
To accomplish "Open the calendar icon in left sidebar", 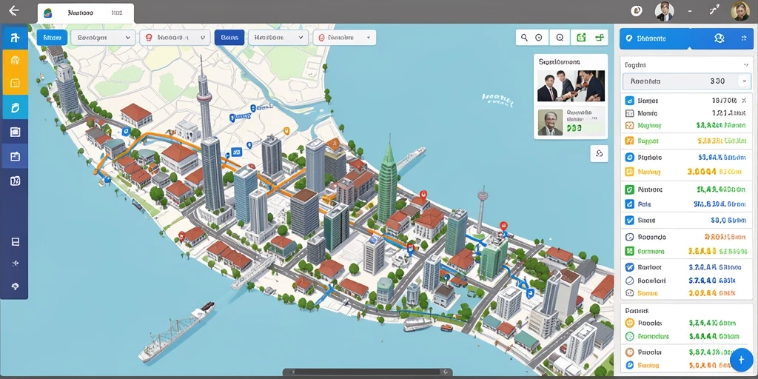I will [x=15, y=157].
